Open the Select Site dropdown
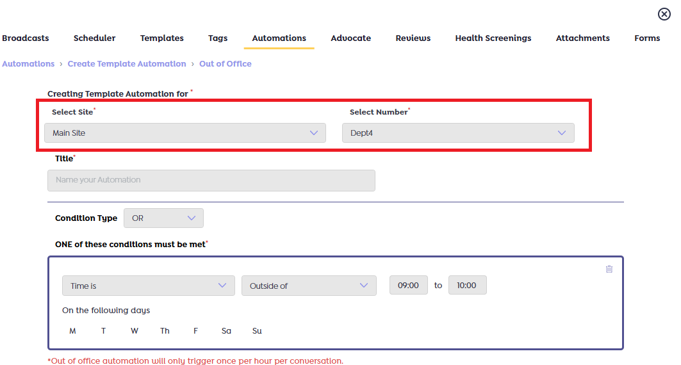Image resolution: width=681 pixels, height=365 pixels. click(185, 133)
